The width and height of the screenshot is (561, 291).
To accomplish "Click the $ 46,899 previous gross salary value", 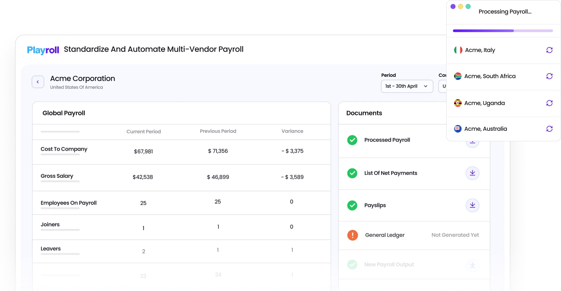I will 218,177.
